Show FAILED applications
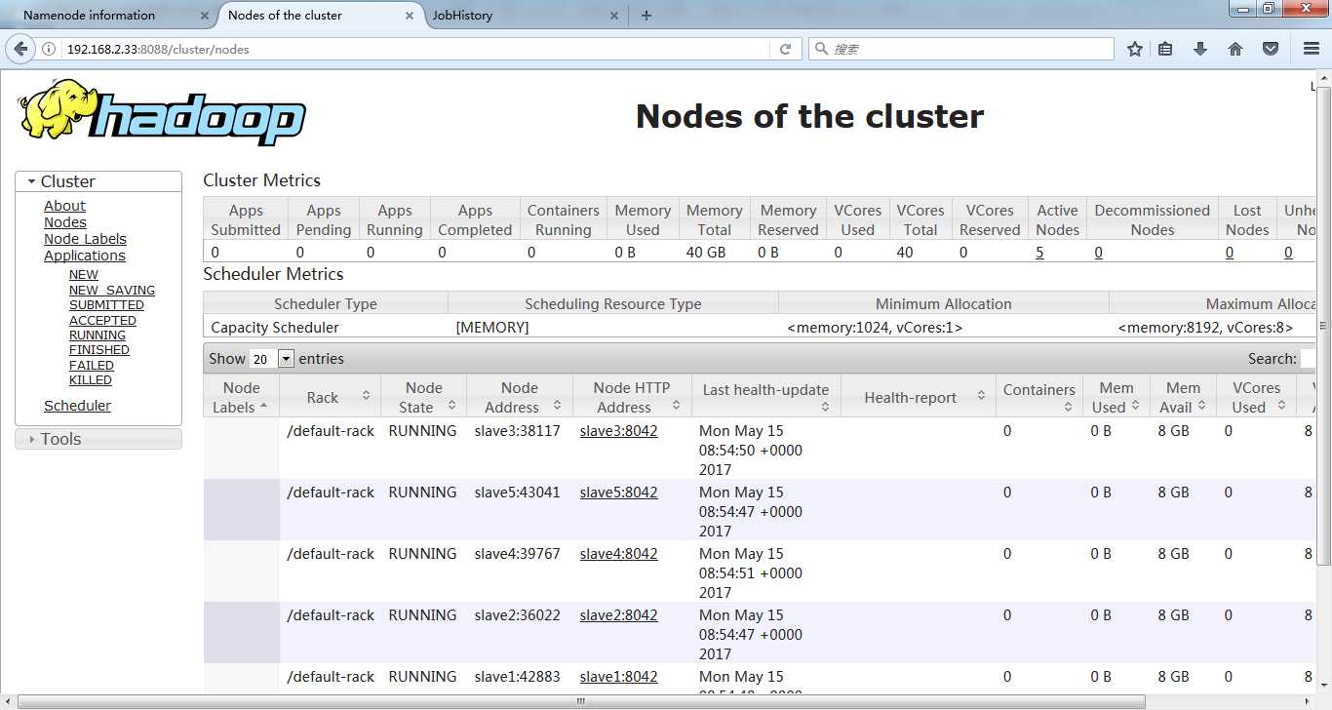 92,366
